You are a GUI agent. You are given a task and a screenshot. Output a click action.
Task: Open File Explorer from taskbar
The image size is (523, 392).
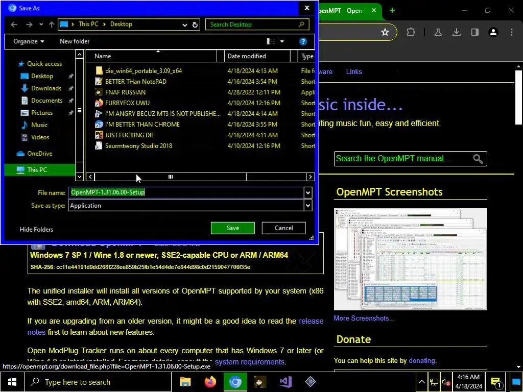(185, 382)
